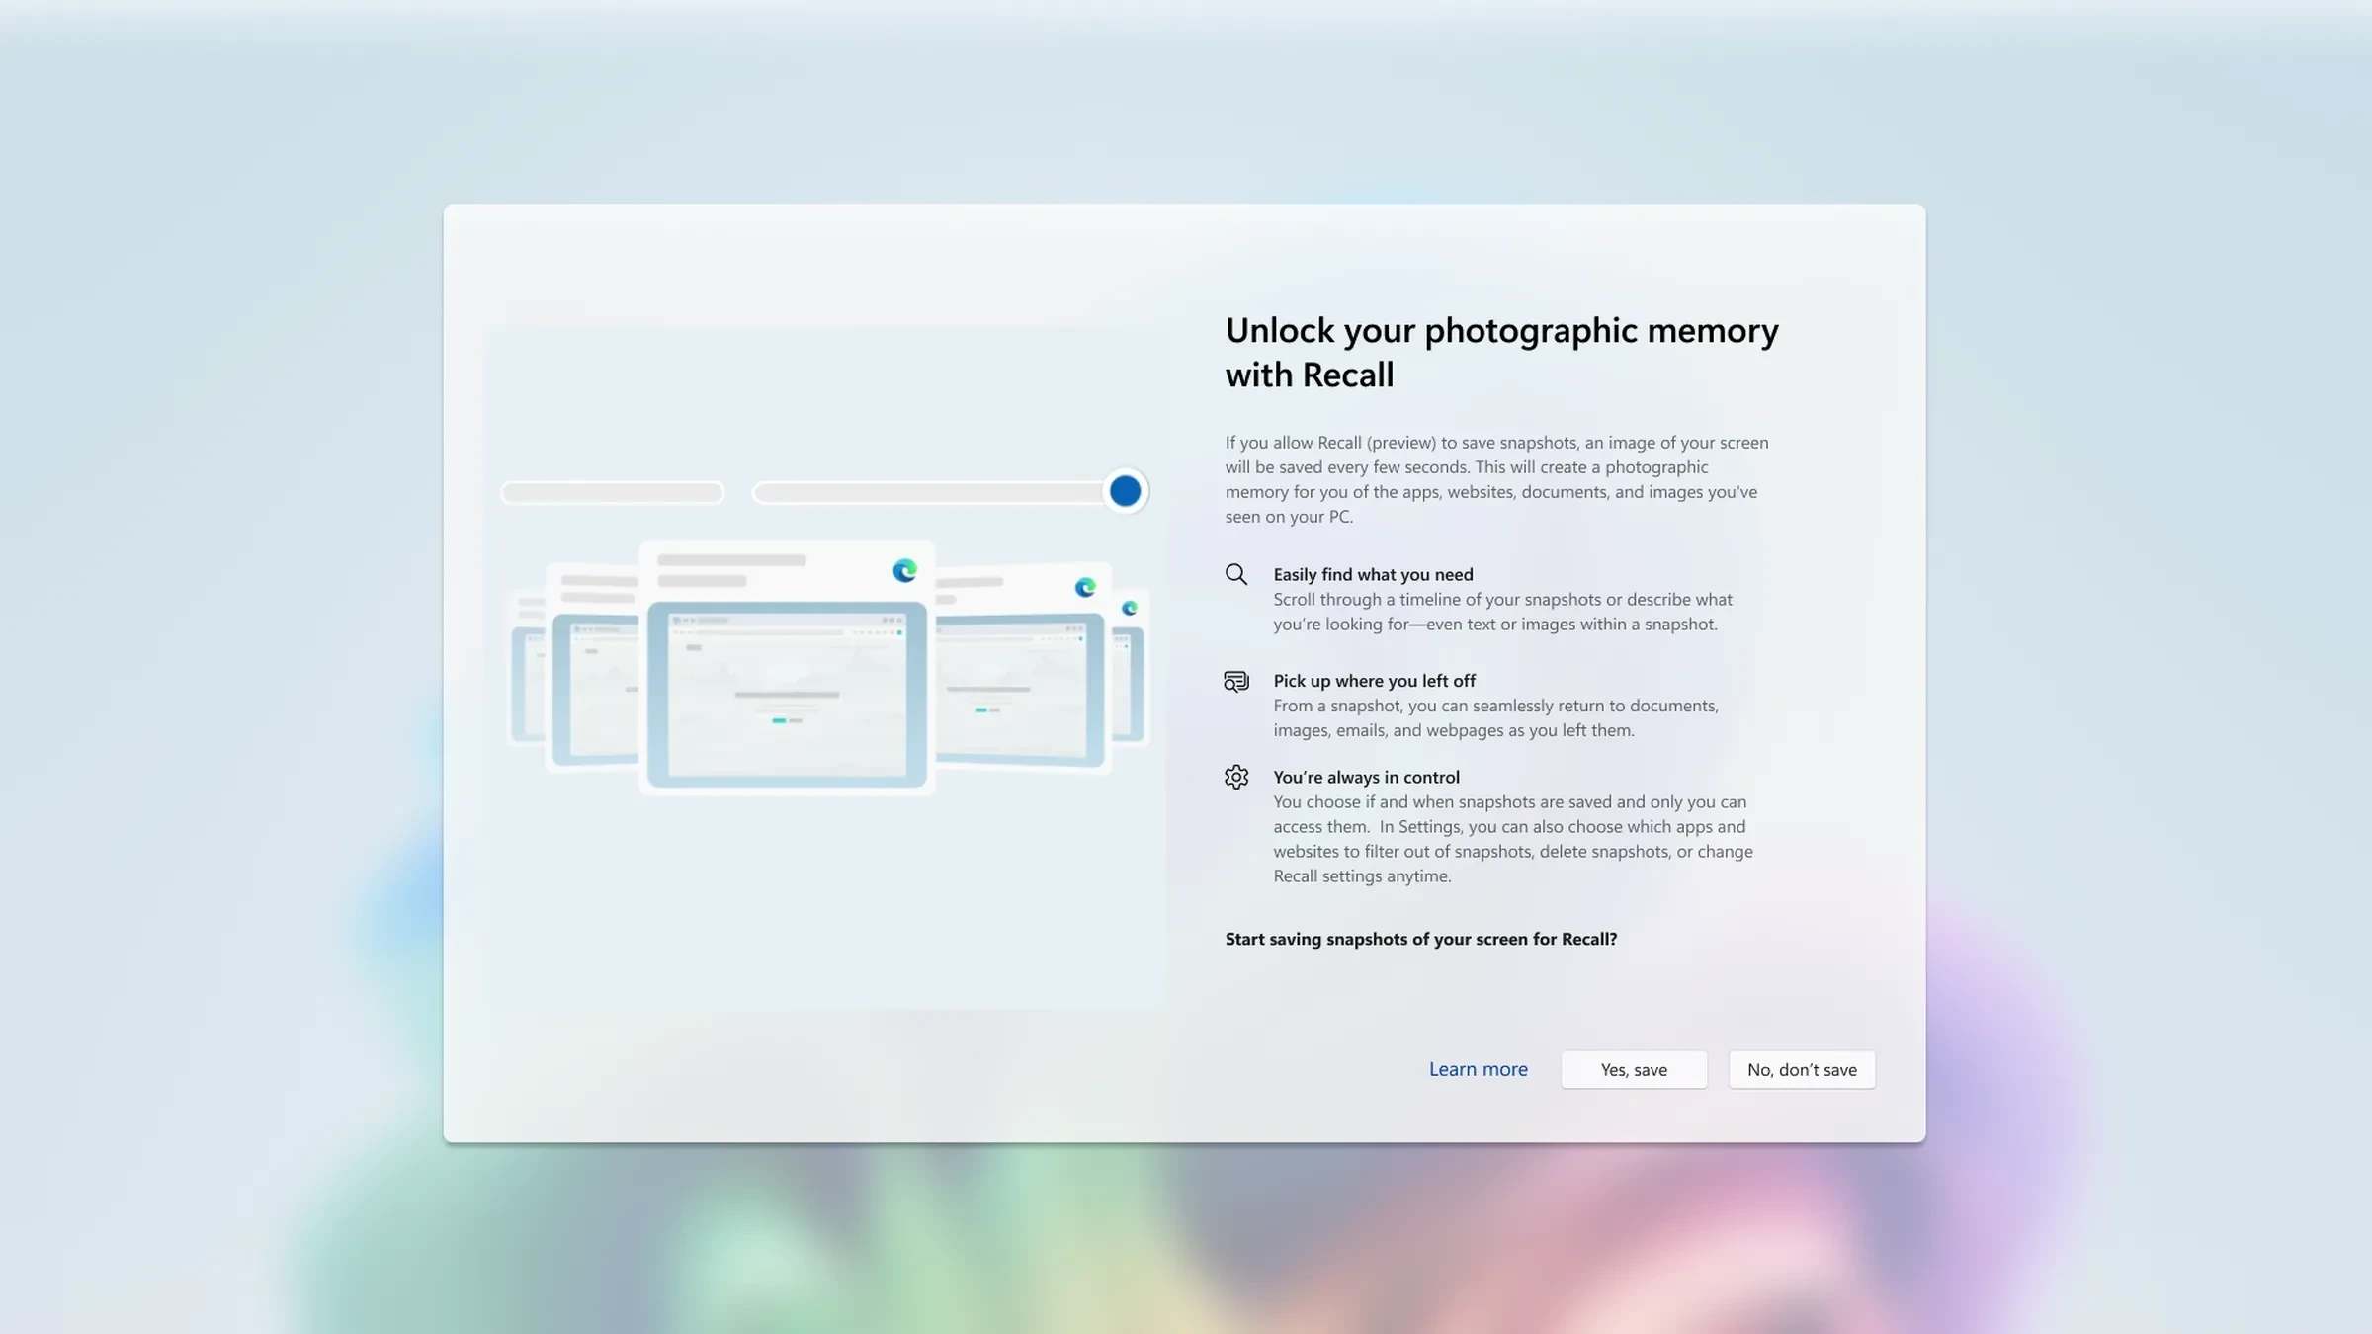Click 'You're always in control' heading
Image resolution: width=2372 pixels, height=1334 pixels.
tap(1366, 777)
